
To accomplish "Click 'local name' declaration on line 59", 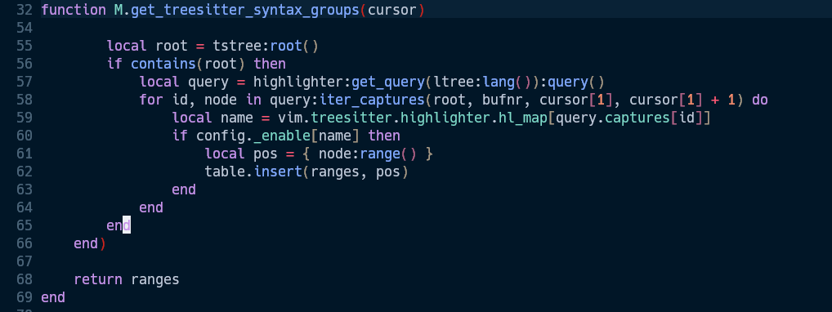I will [212, 118].
